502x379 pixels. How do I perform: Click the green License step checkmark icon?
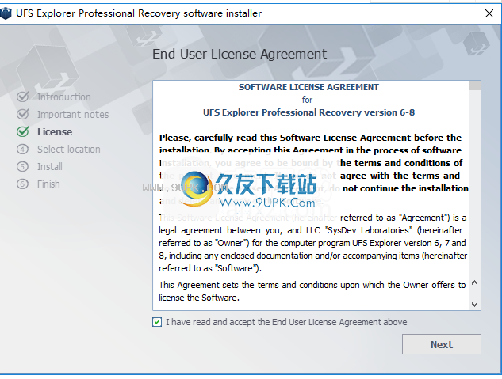click(x=23, y=131)
